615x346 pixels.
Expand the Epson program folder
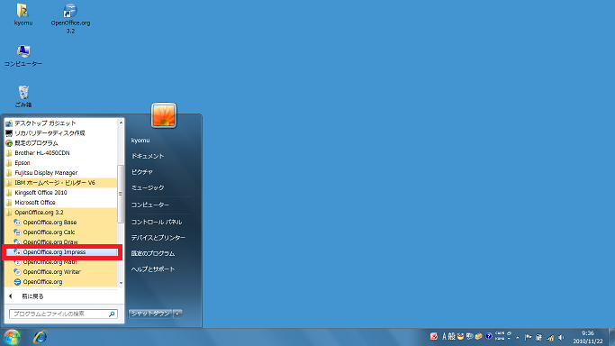coord(61,163)
